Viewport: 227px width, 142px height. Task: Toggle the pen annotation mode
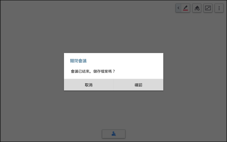click(186, 8)
